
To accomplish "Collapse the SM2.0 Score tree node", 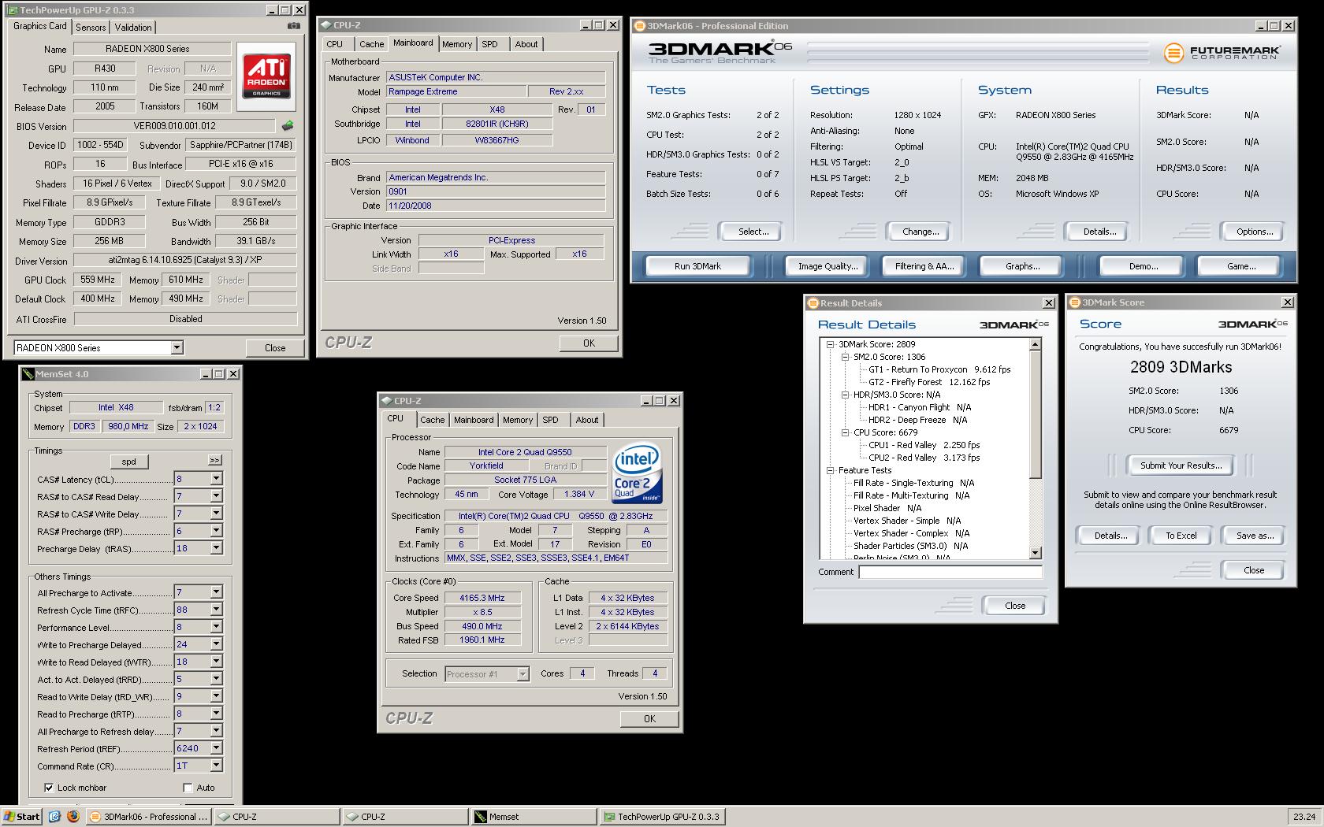I will click(x=845, y=357).
